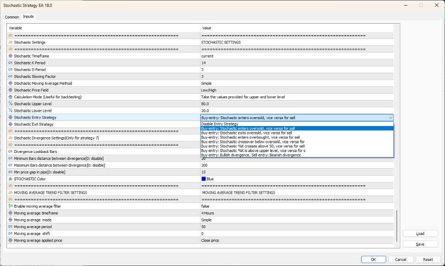Click the integer icon beside Minimum Bars distance

pos(11,158)
